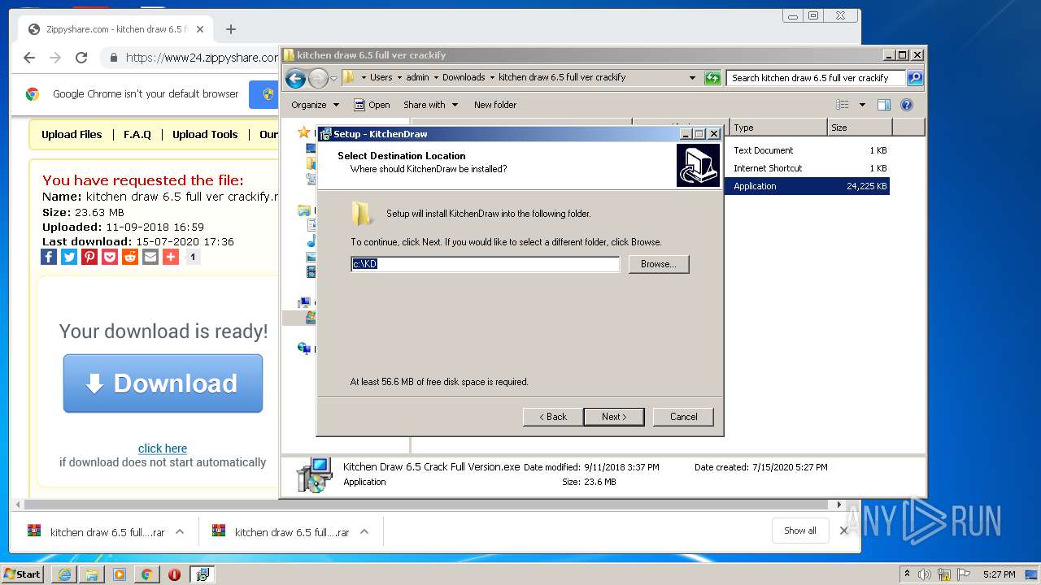Open a new Chrome tab
This screenshot has width=1041, height=585.
(231, 29)
